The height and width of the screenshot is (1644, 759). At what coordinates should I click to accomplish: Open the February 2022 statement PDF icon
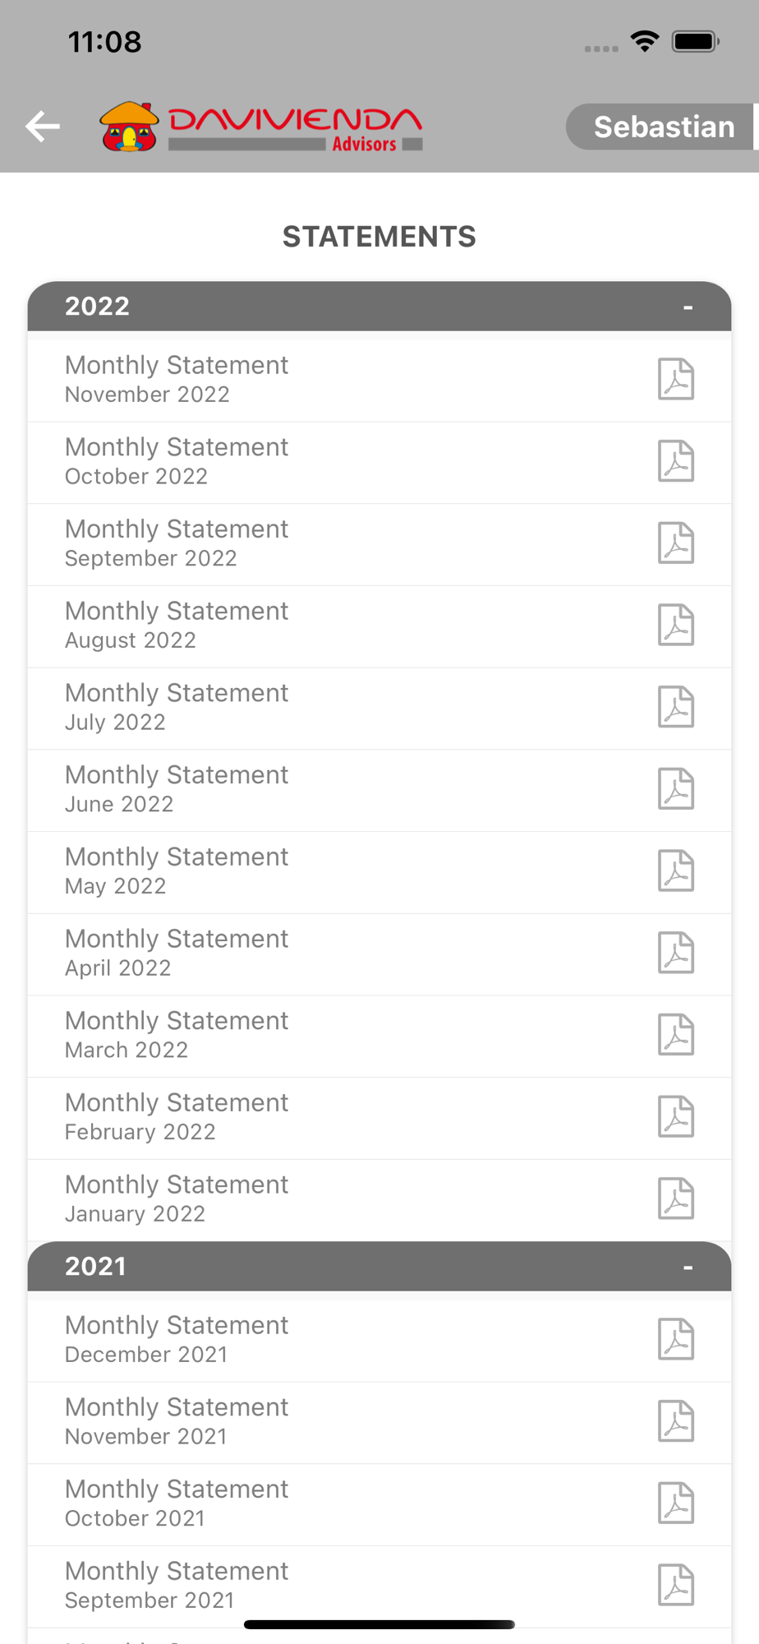click(x=676, y=1117)
